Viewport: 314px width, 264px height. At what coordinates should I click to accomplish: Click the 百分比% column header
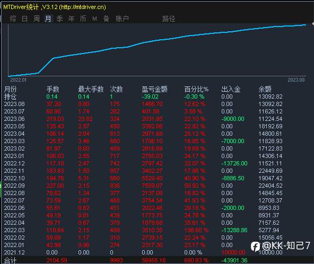(x=196, y=89)
